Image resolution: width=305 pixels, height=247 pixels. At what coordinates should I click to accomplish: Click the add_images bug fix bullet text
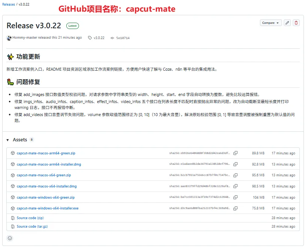[x=137, y=94]
